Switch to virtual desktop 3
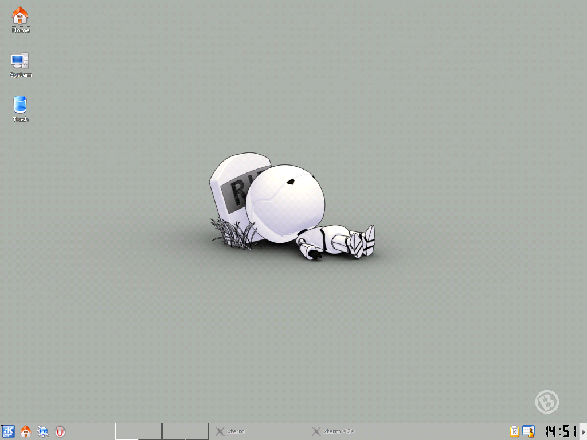This screenshot has height=440, width=587. click(174, 431)
